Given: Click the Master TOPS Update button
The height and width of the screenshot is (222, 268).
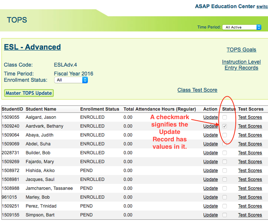Looking at the screenshot, I should [x=29, y=93].
